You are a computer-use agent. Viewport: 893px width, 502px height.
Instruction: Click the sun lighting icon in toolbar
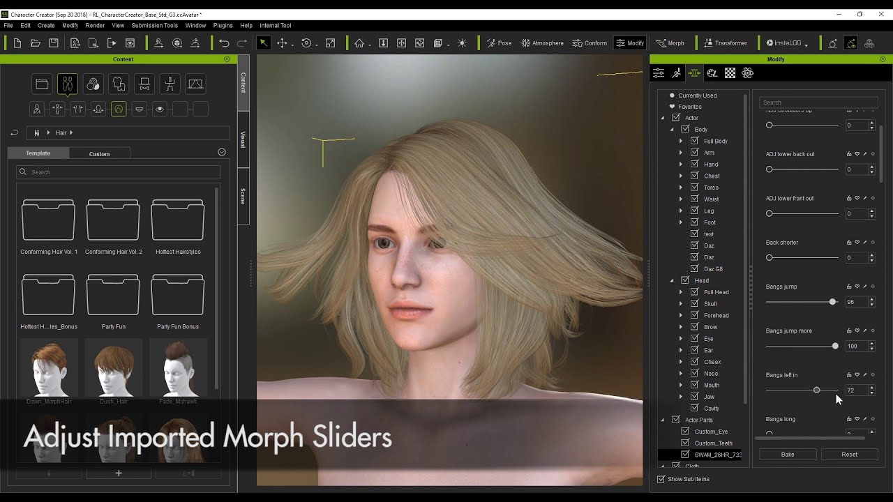click(x=462, y=43)
